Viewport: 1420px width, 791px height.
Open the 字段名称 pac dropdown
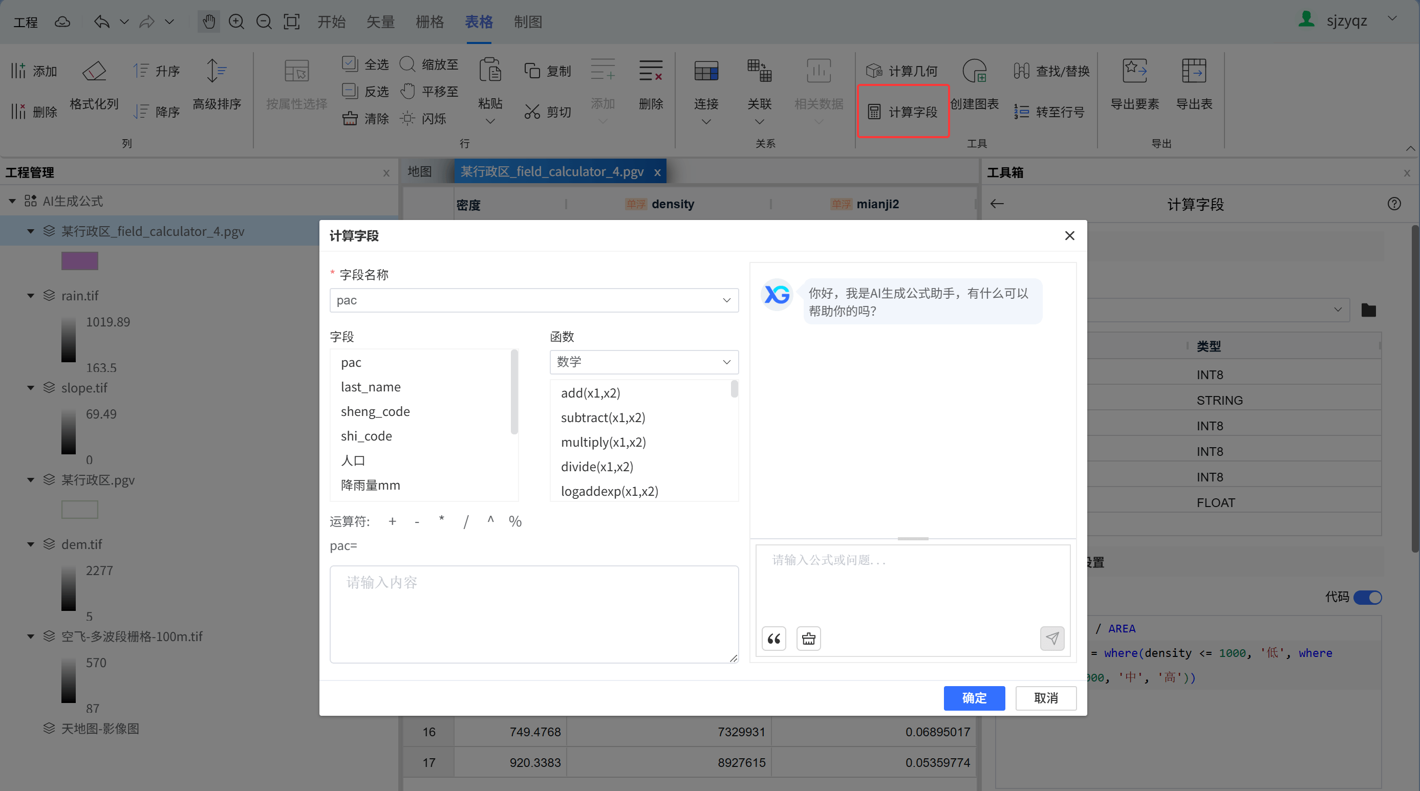click(533, 300)
